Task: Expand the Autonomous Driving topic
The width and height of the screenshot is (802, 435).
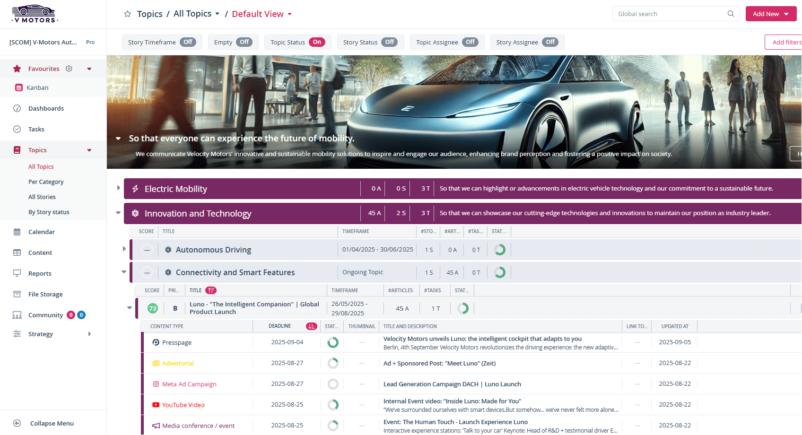Action: [x=124, y=249]
